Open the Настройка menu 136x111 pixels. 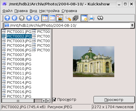[49, 11]
